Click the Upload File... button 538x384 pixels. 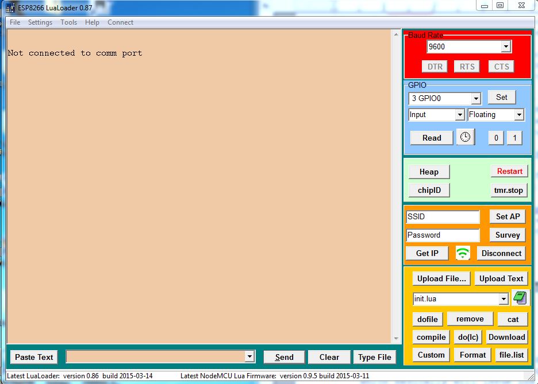[441, 278]
